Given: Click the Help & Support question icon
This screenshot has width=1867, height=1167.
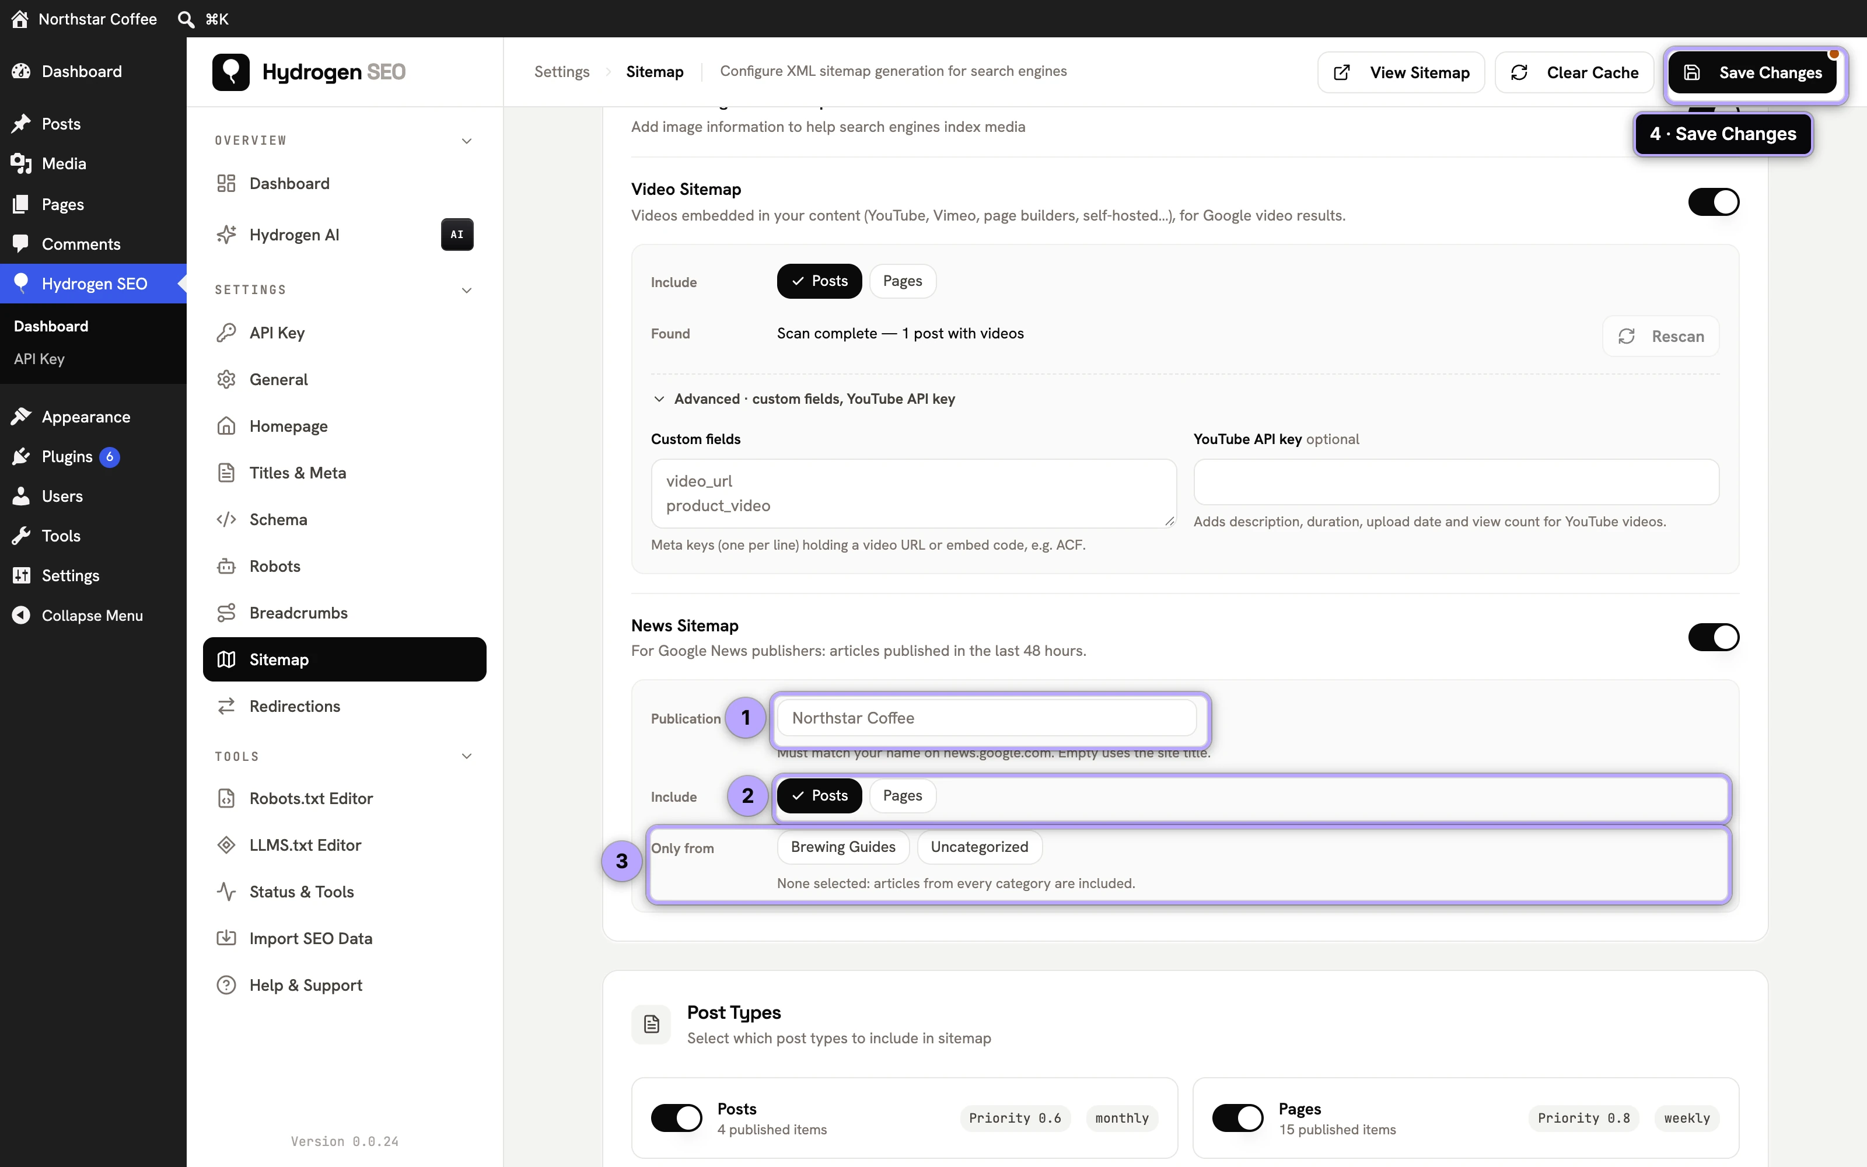Looking at the screenshot, I should 226,985.
